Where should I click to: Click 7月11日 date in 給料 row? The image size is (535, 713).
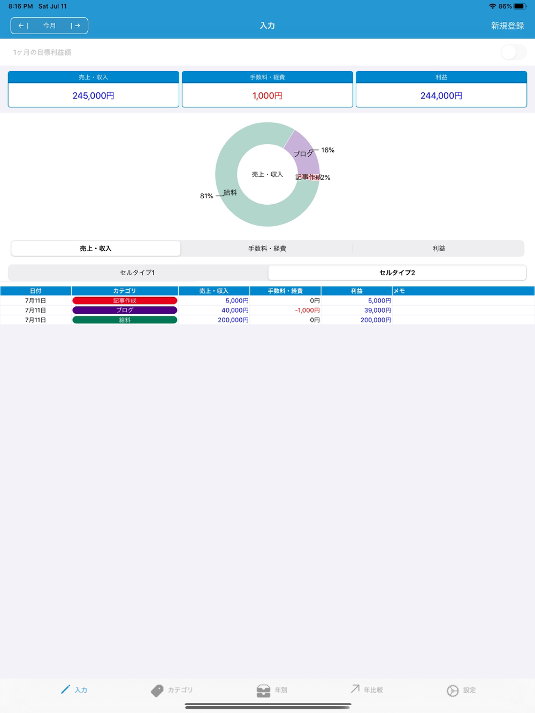click(36, 320)
